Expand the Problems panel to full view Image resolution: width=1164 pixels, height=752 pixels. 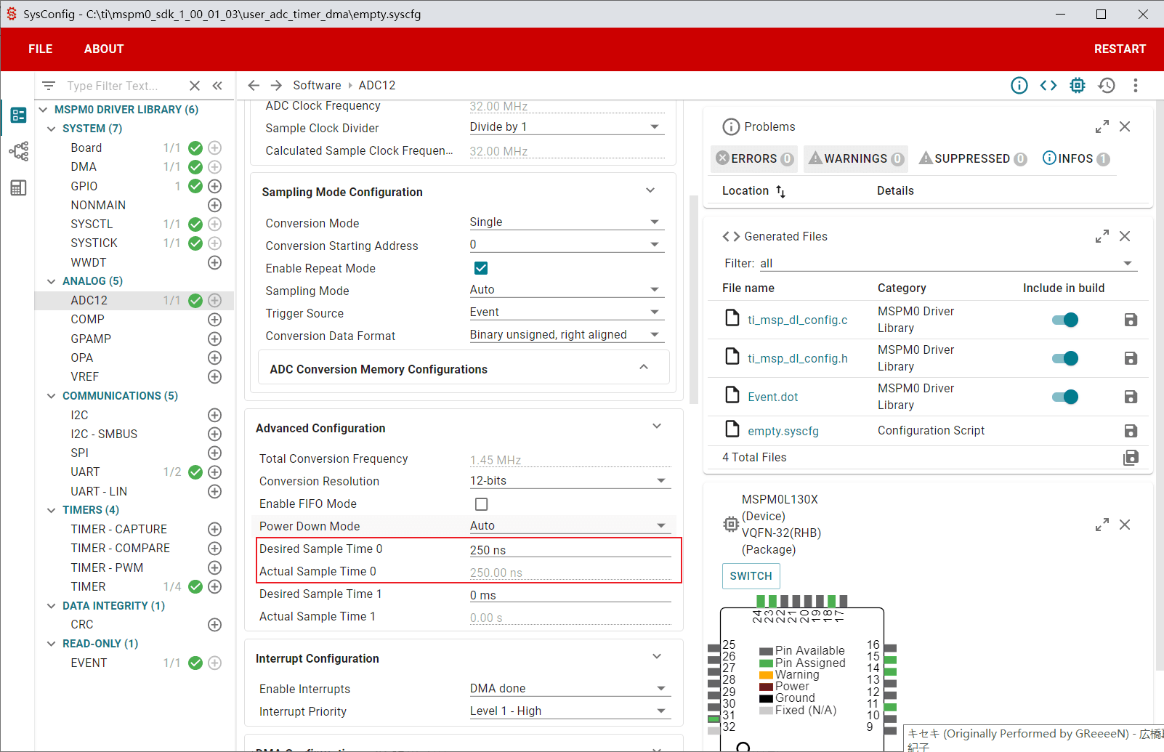pyautogui.click(x=1102, y=126)
